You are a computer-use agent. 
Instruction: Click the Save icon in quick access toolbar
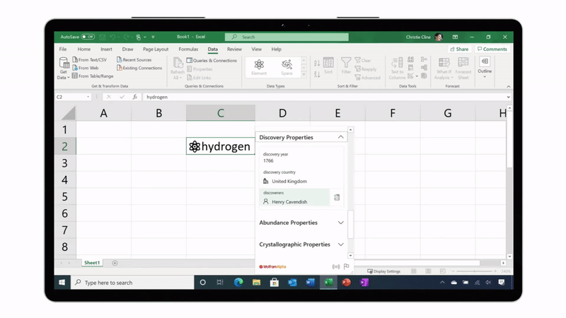(103, 37)
